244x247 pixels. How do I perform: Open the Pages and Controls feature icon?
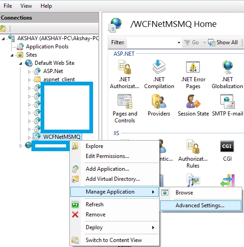(x=125, y=101)
